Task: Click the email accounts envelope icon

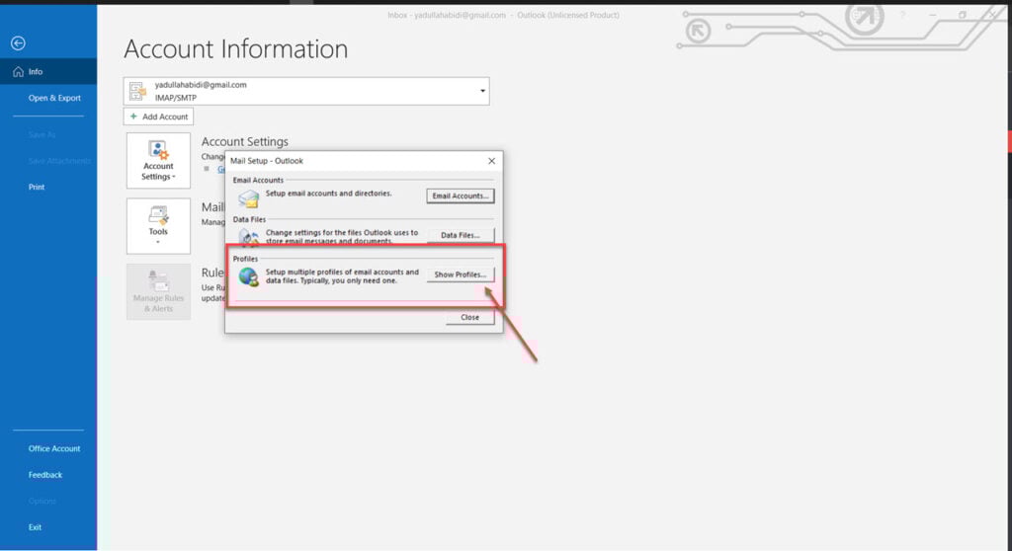Action: 248,198
